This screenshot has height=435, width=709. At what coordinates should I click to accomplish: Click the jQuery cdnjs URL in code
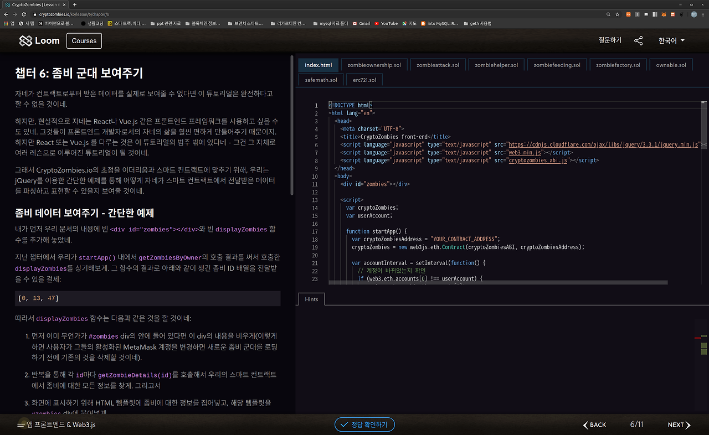[x=604, y=144]
